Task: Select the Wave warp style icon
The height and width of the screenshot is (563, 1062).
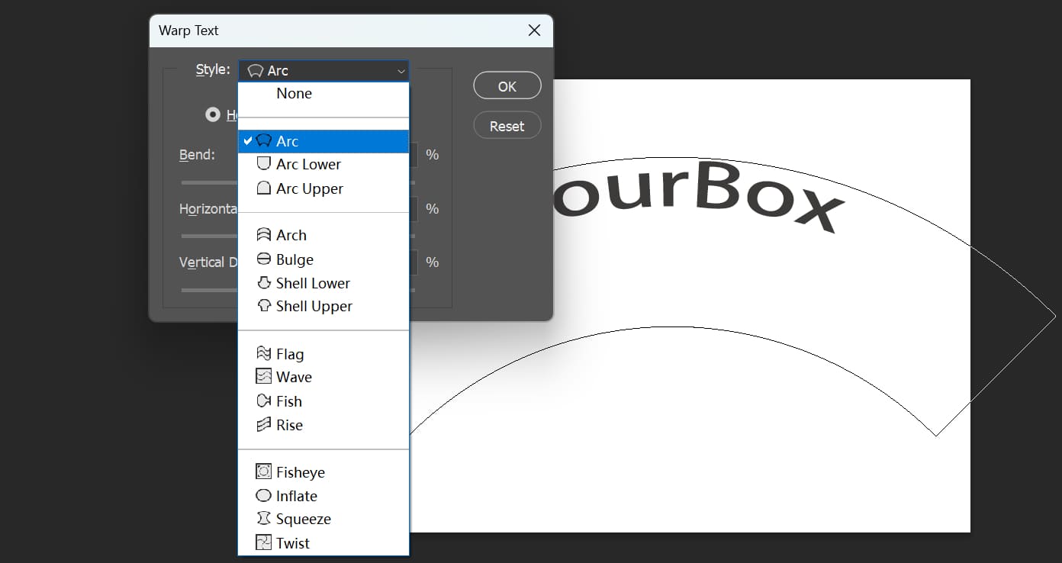Action: [263, 377]
